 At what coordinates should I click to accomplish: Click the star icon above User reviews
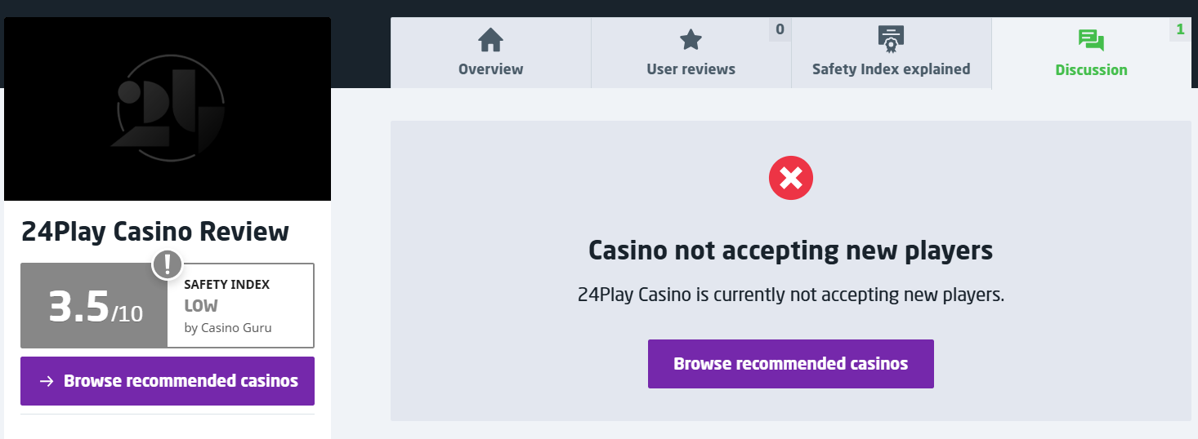tap(691, 39)
